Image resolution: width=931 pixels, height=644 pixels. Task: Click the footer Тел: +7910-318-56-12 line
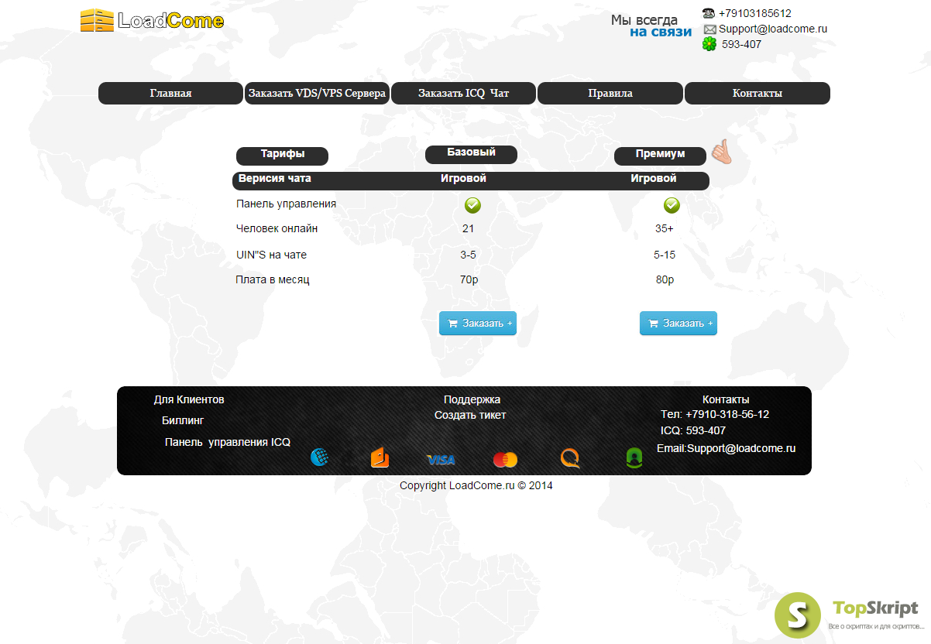coord(715,414)
